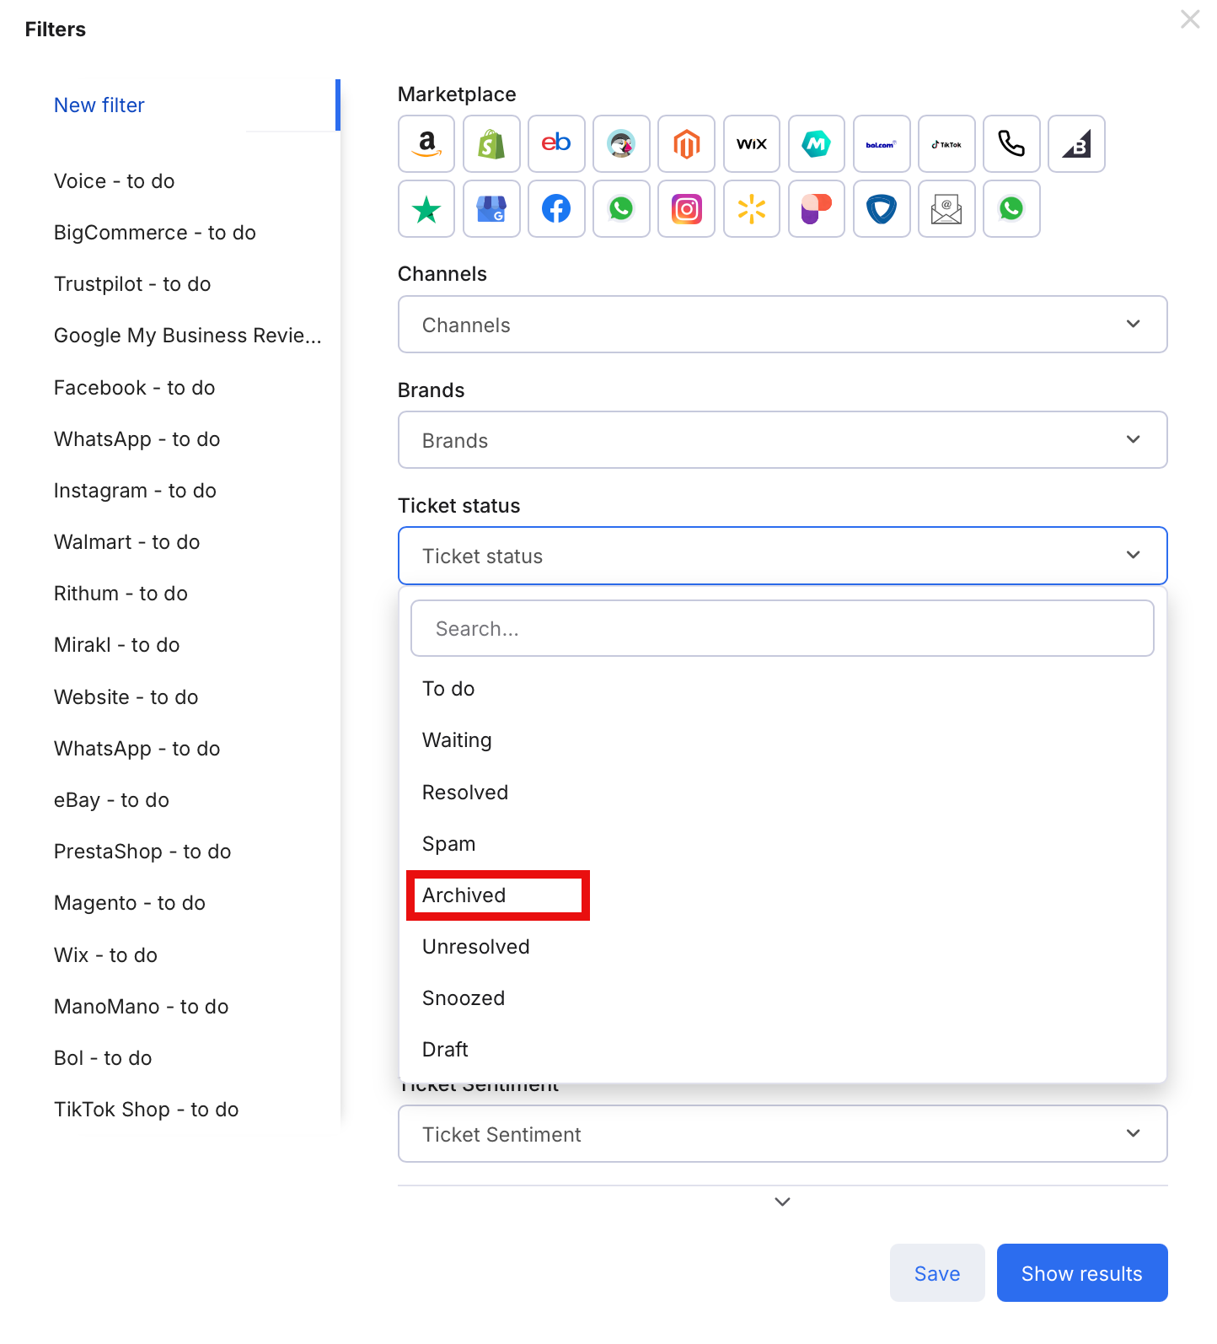Expand more filters with bottom chevron
The image size is (1217, 1344).
(x=782, y=1202)
